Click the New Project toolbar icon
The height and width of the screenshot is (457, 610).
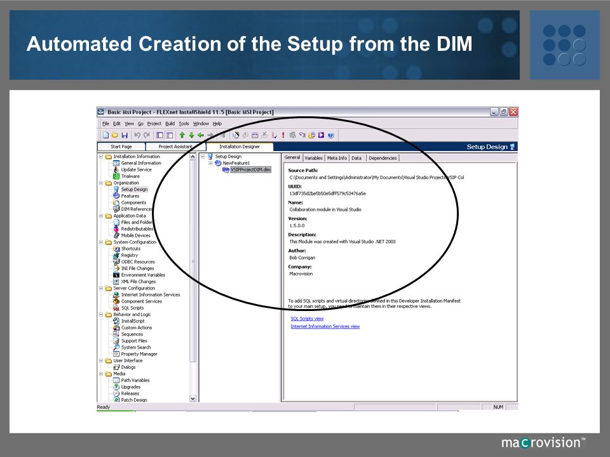click(105, 135)
